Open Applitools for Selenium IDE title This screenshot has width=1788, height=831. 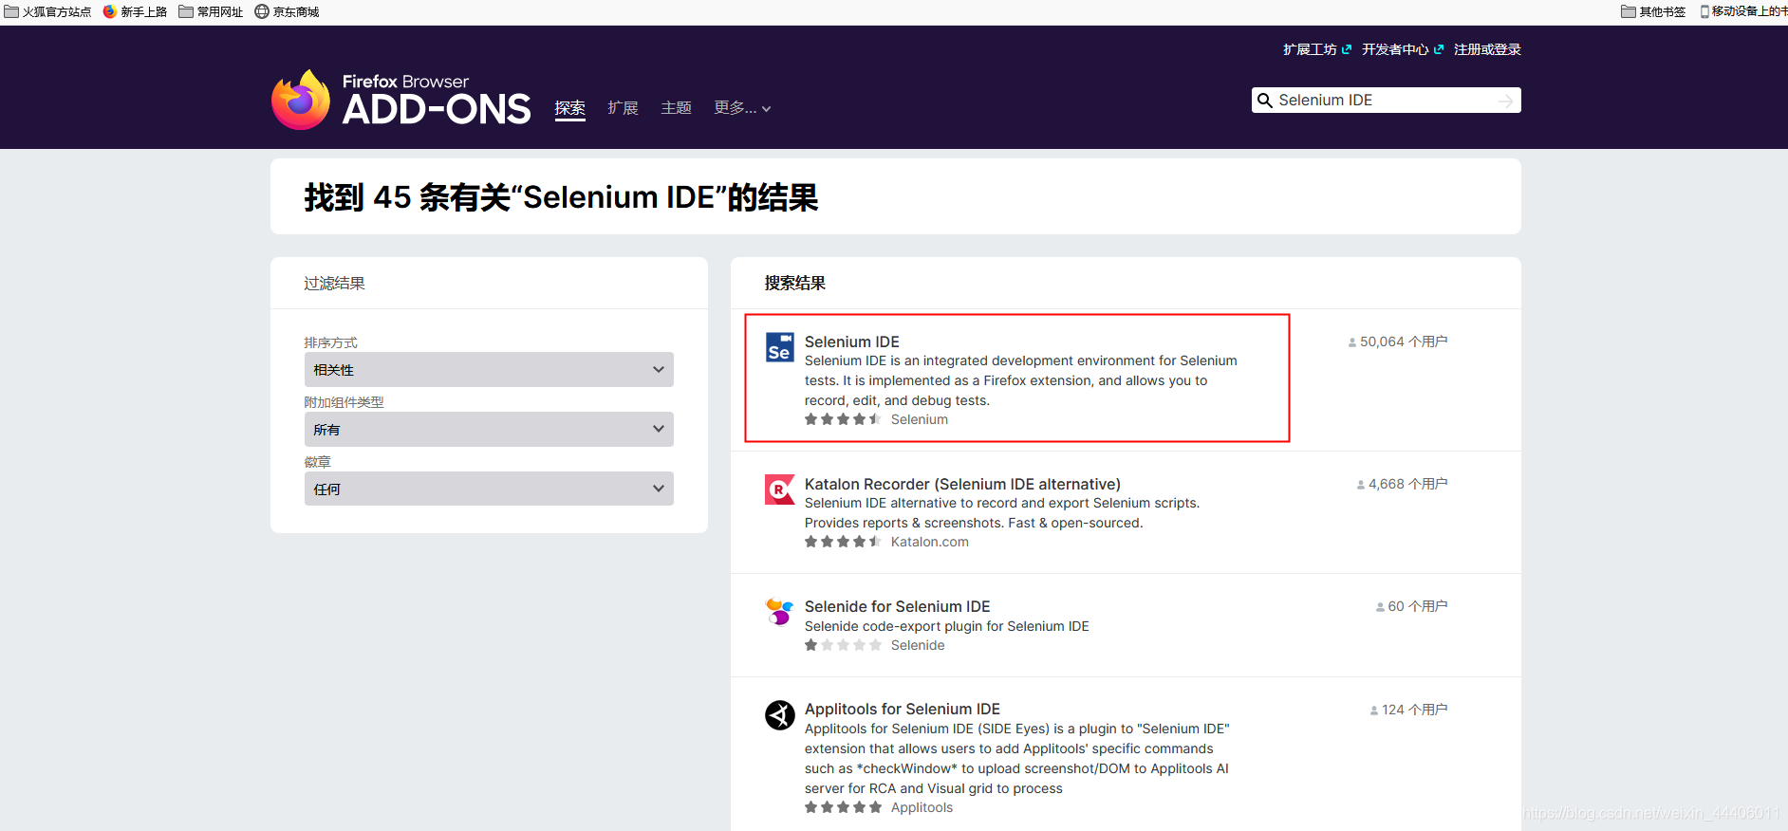(x=903, y=709)
